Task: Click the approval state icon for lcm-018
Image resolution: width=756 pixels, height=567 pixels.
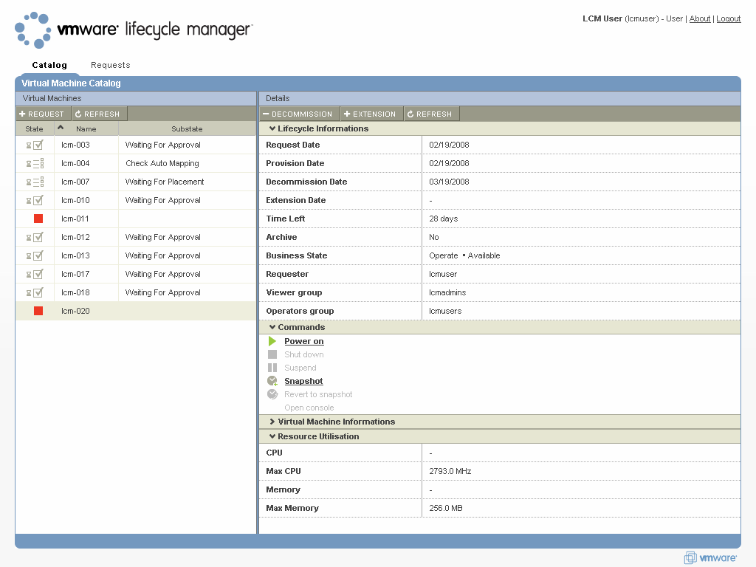Action: point(35,292)
